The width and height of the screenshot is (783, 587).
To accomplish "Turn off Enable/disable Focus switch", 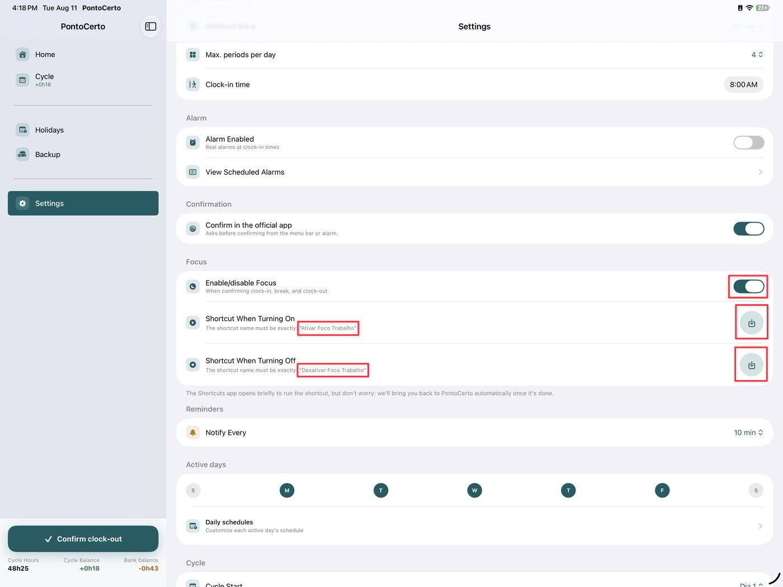I will coord(749,286).
